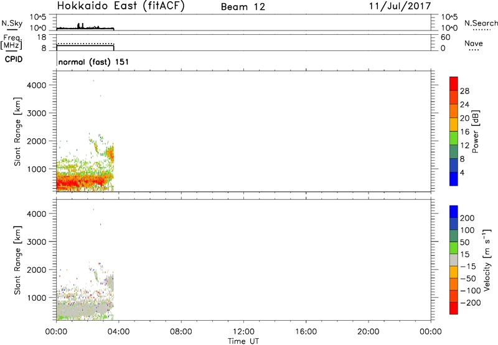This screenshot has height=345, width=498.
Task: Click the gray segment of velocity colorbar
Action: click(454, 260)
